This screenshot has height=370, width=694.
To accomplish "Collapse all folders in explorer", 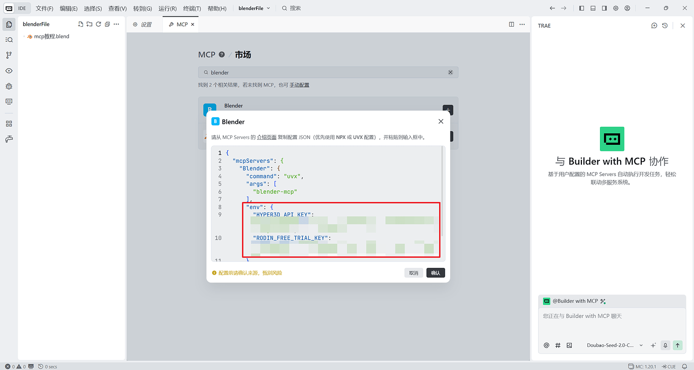I will (107, 24).
